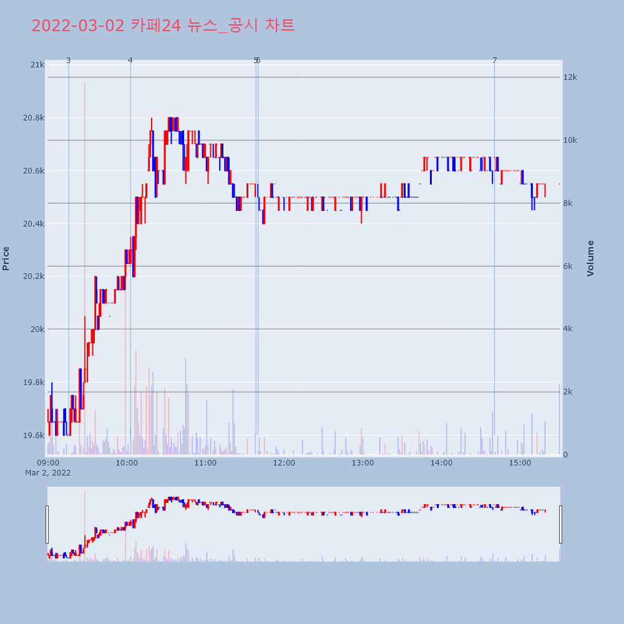Click the 19.6k price axis label
This screenshot has width=624, height=624.
click(34, 435)
